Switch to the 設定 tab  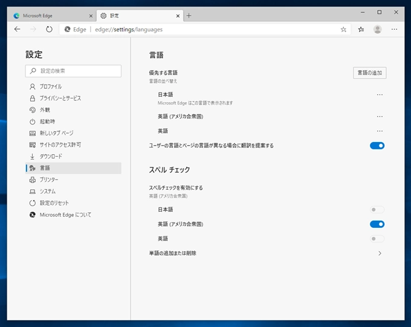[140, 16]
